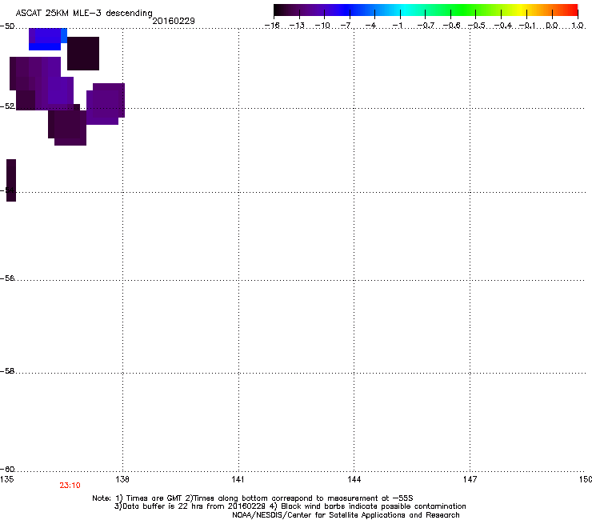The height and width of the screenshot is (520, 592).
Task: Click the latitude label -56
Action: [x=7, y=278]
